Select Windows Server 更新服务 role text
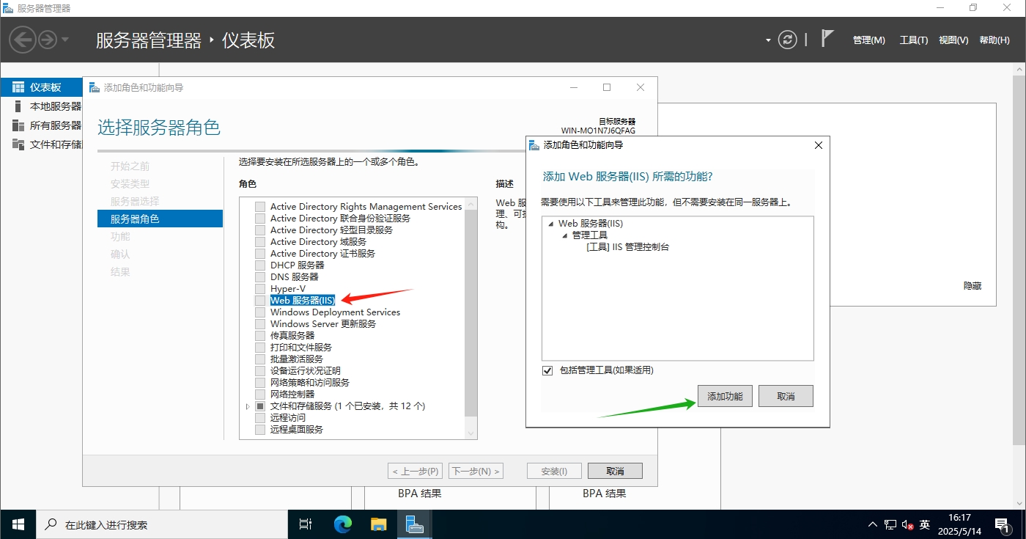The height and width of the screenshot is (539, 1026). 323,324
